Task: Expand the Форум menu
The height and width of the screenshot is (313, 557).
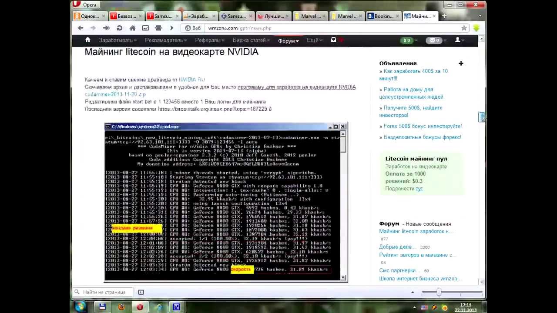Action: click(x=289, y=41)
